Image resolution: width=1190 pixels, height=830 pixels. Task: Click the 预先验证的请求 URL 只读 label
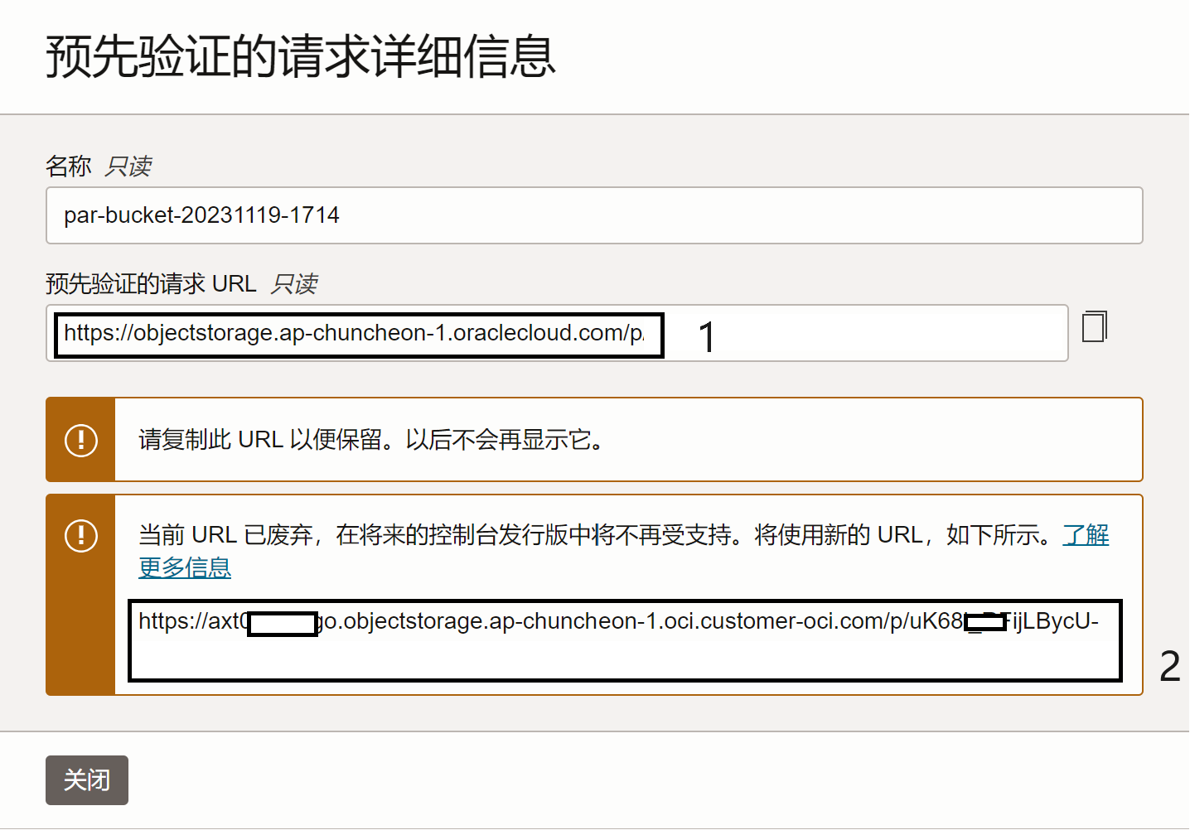[x=181, y=284]
